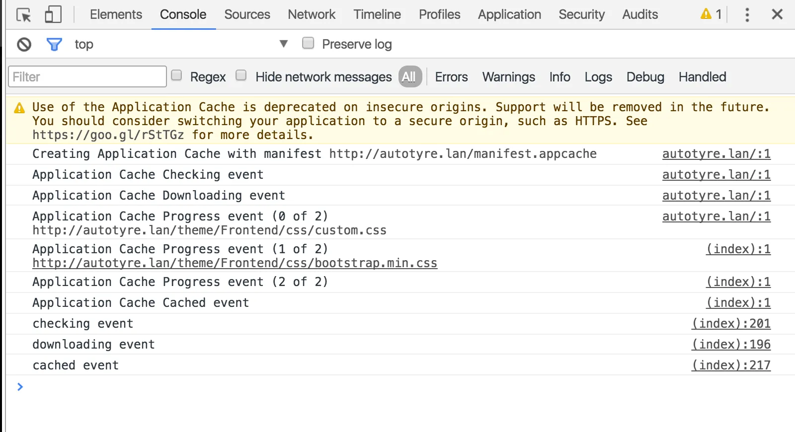Image resolution: width=795 pixels, height=432 pixels.
Task: Filter console by Errors
Action: (451, 77)
